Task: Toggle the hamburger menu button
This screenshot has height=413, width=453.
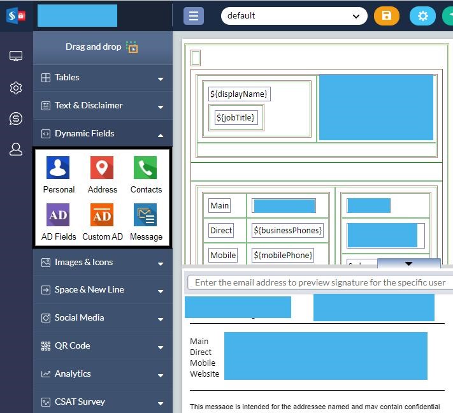Action: tap(194, 16)
